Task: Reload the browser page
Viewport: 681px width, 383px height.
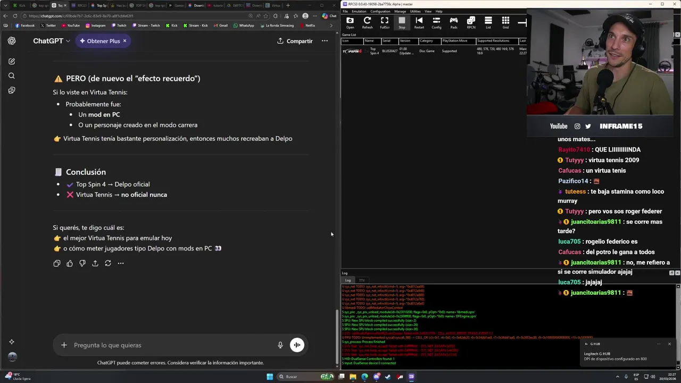Action: coord(15,16)
